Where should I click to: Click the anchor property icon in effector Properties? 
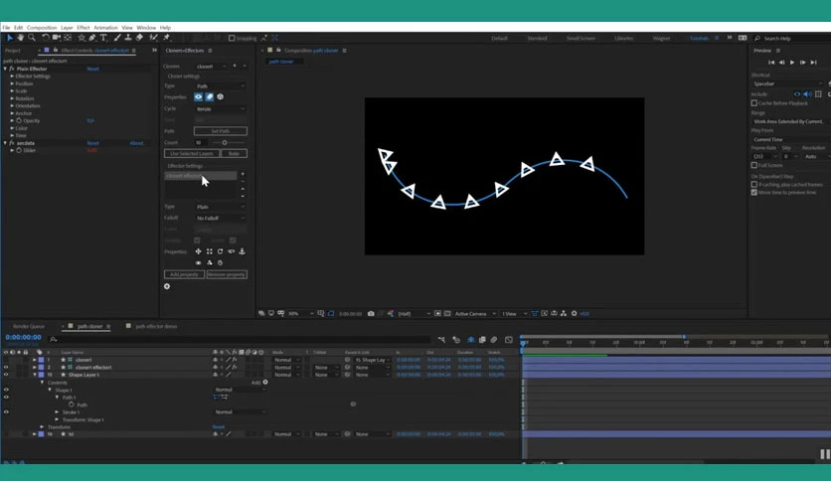tap(242, 251)
